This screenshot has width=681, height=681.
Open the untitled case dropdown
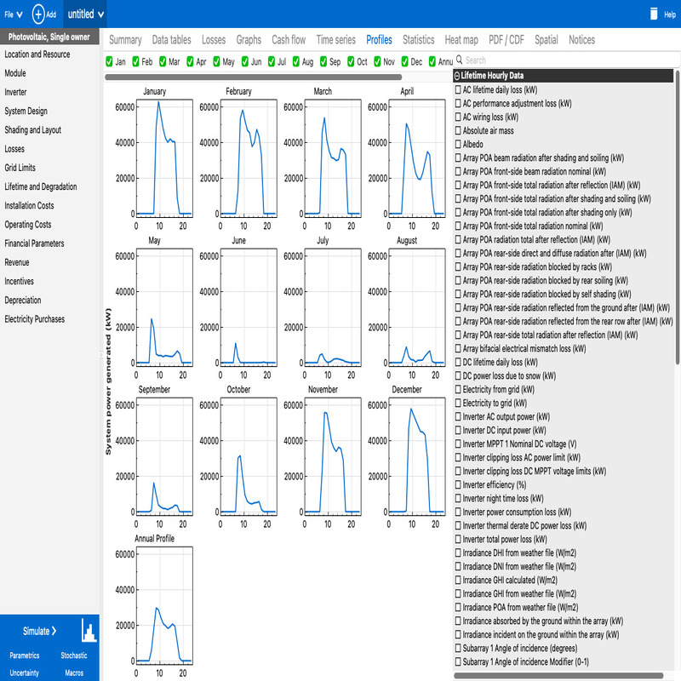click(x=86, y=14)
